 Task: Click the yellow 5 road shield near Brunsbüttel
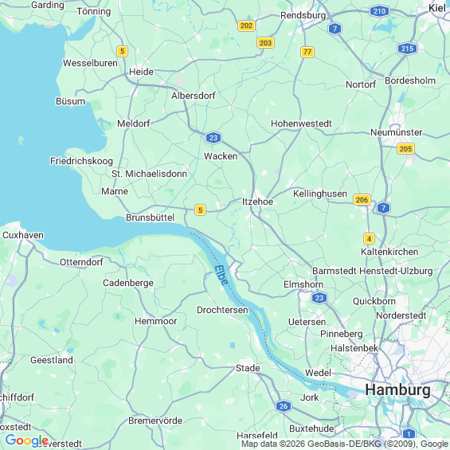201,209
